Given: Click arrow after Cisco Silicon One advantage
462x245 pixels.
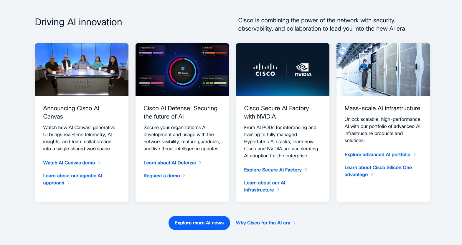Looking at the screenshot, I should (372, 174).
